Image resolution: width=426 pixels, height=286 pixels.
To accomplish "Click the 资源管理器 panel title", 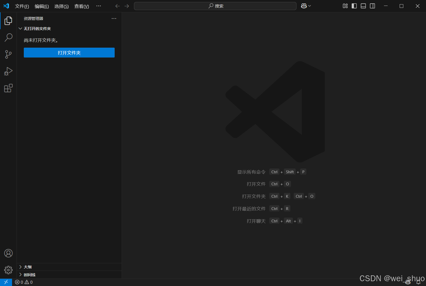I will click(x=33, y=19).
